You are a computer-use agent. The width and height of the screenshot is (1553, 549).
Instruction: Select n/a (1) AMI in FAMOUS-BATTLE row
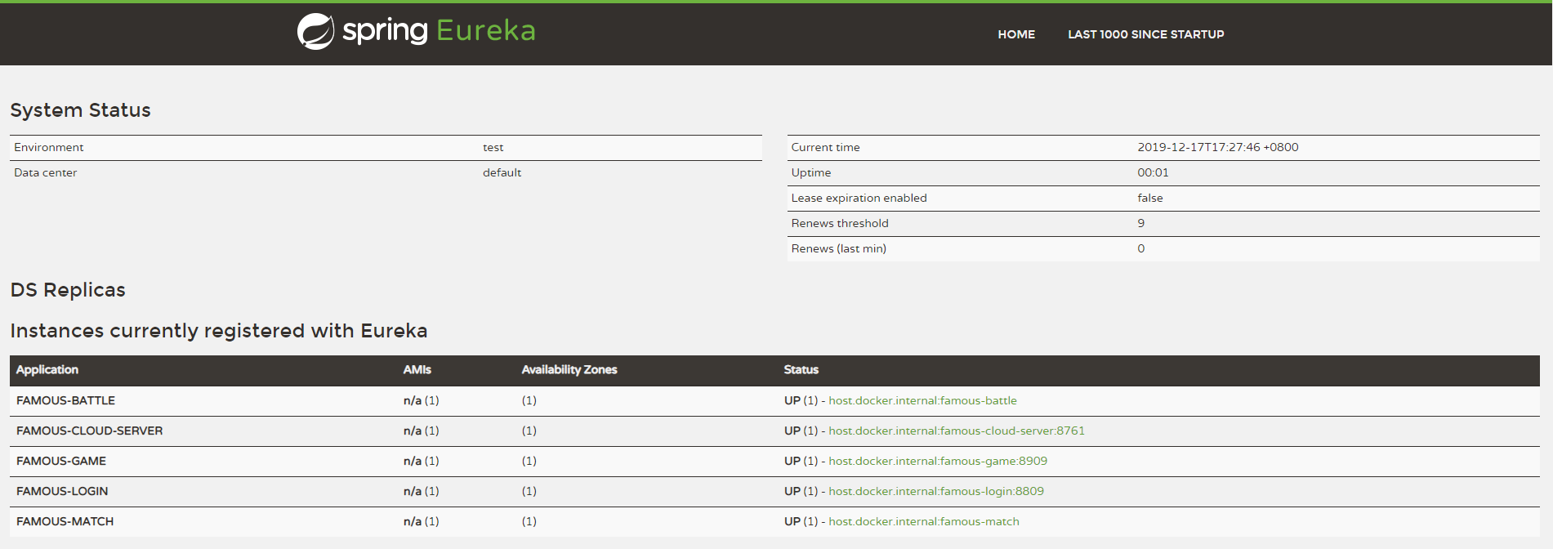click(421, 400)
